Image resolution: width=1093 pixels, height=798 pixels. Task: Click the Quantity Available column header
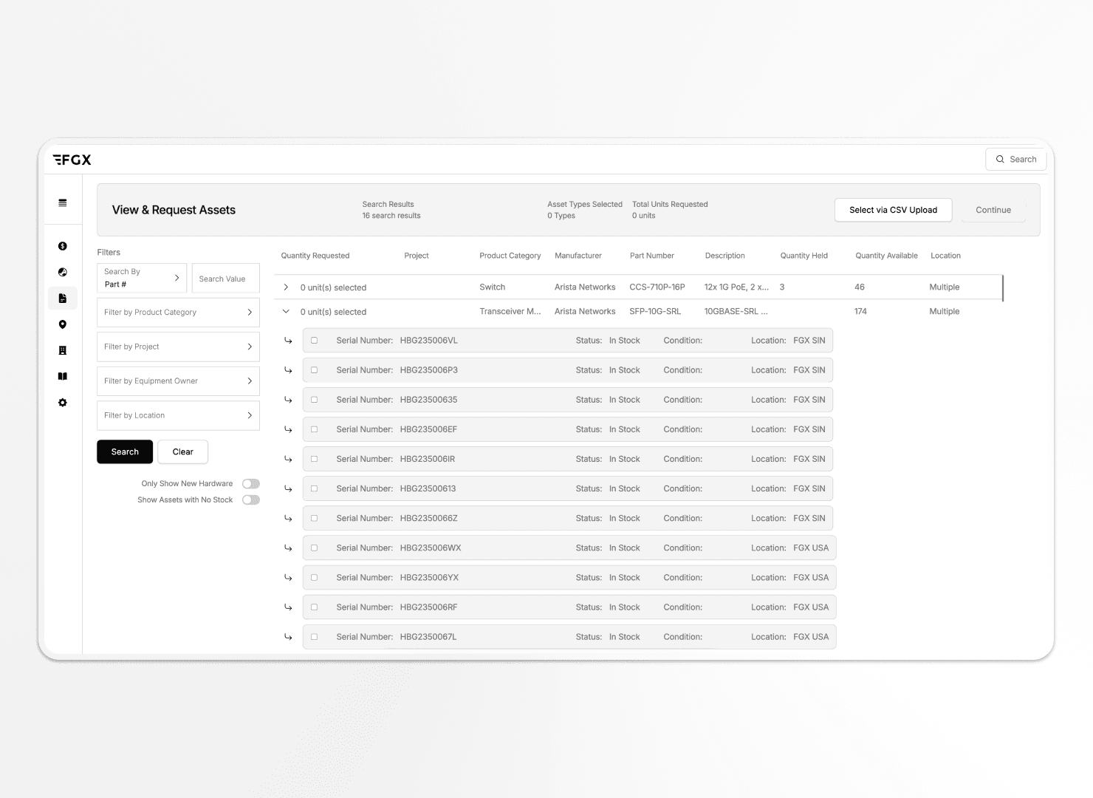pyautogui.click(x=886, y=256)
